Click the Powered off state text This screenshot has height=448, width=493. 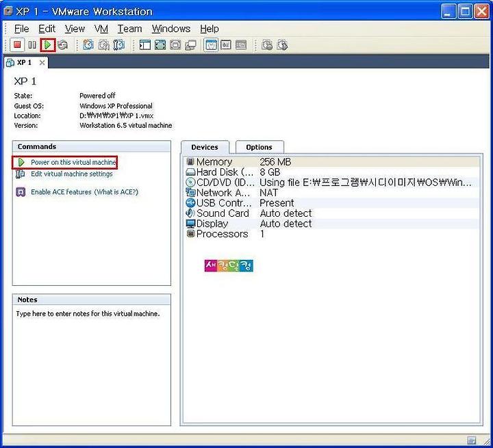click(97, 96)
